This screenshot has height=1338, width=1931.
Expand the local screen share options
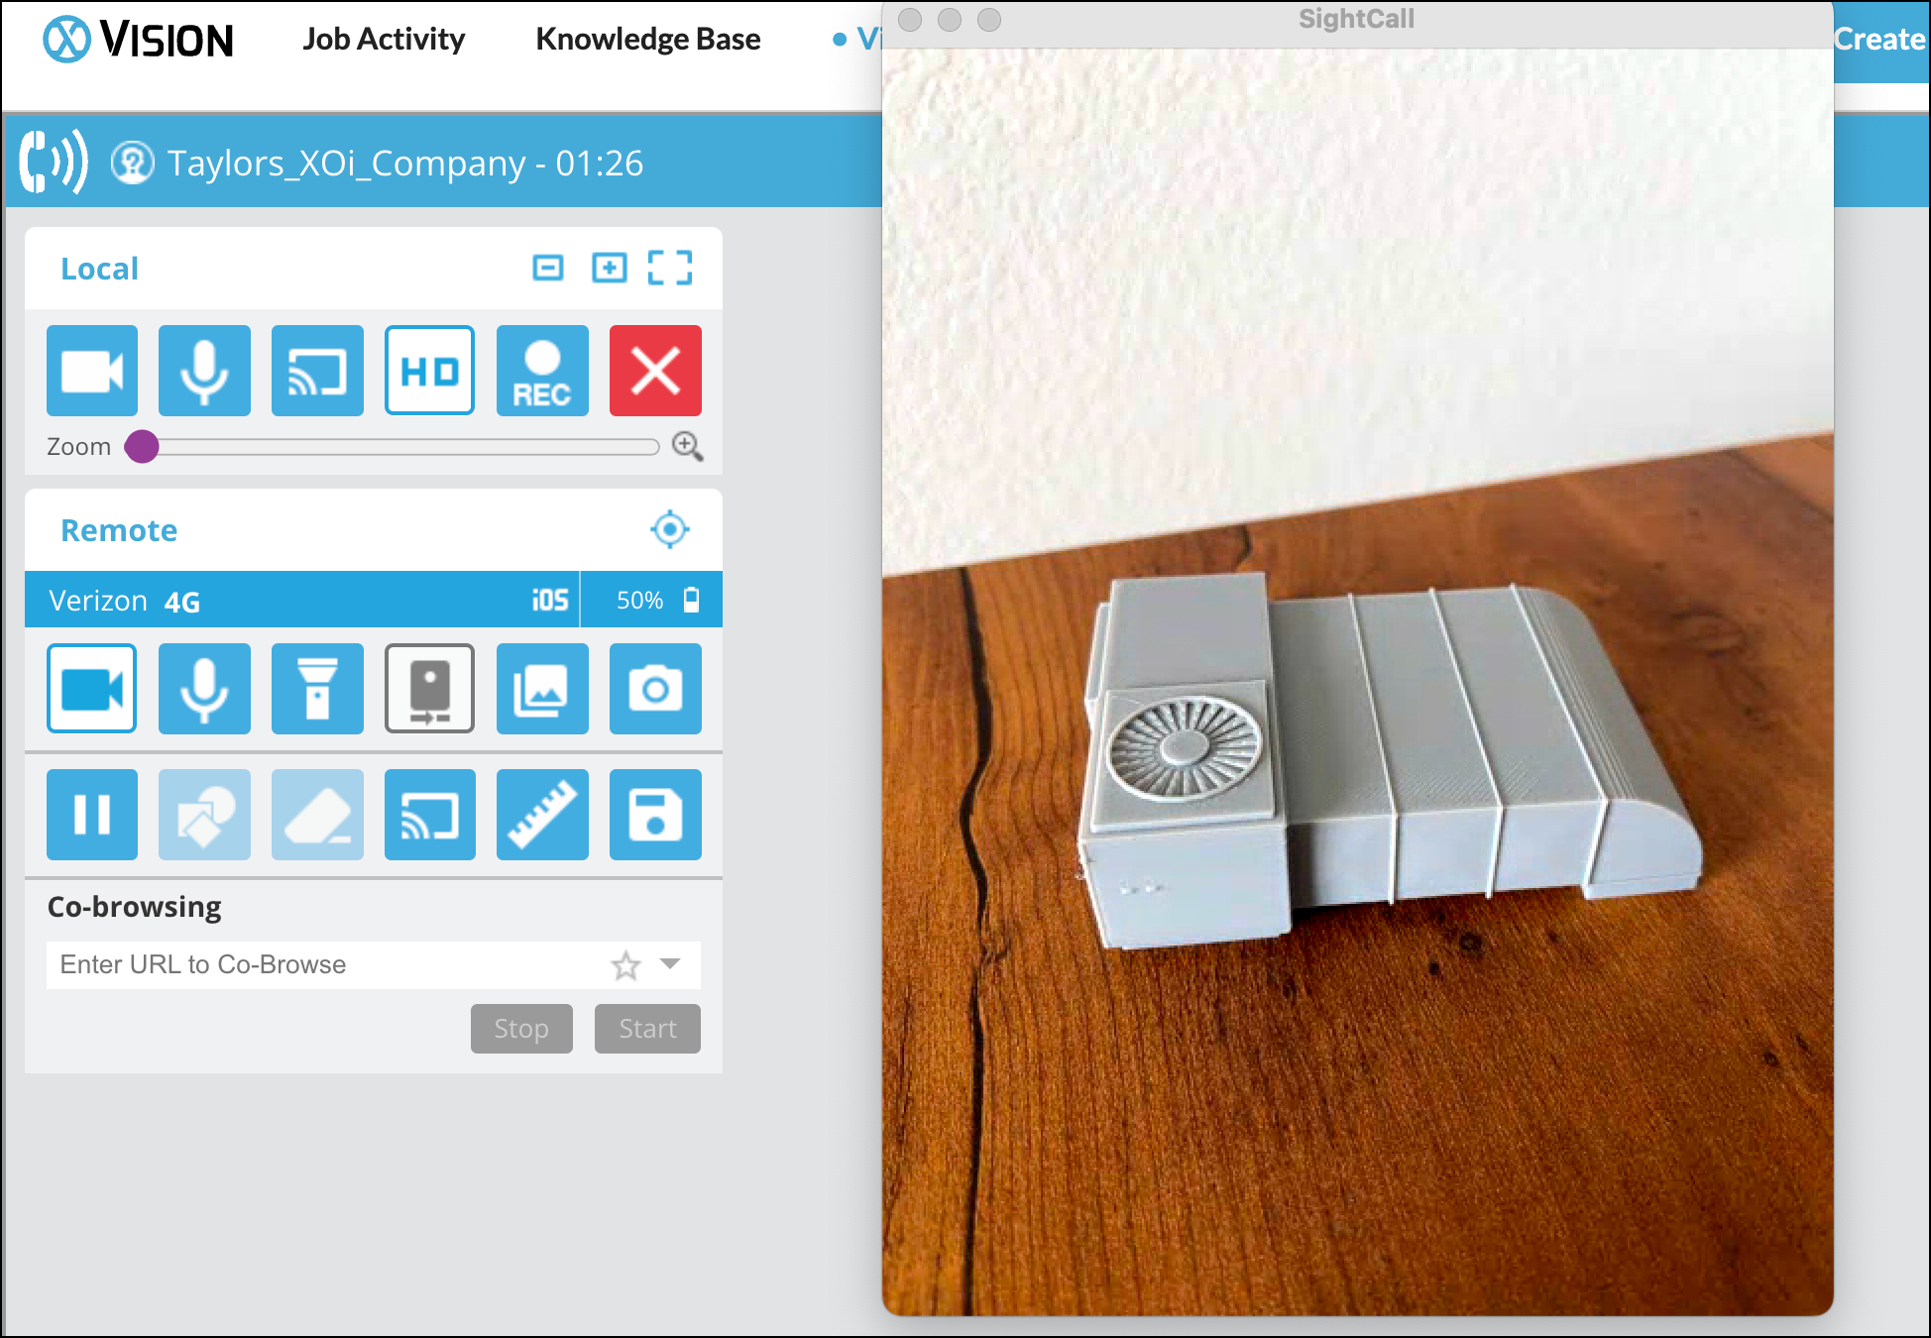point(317,370)
